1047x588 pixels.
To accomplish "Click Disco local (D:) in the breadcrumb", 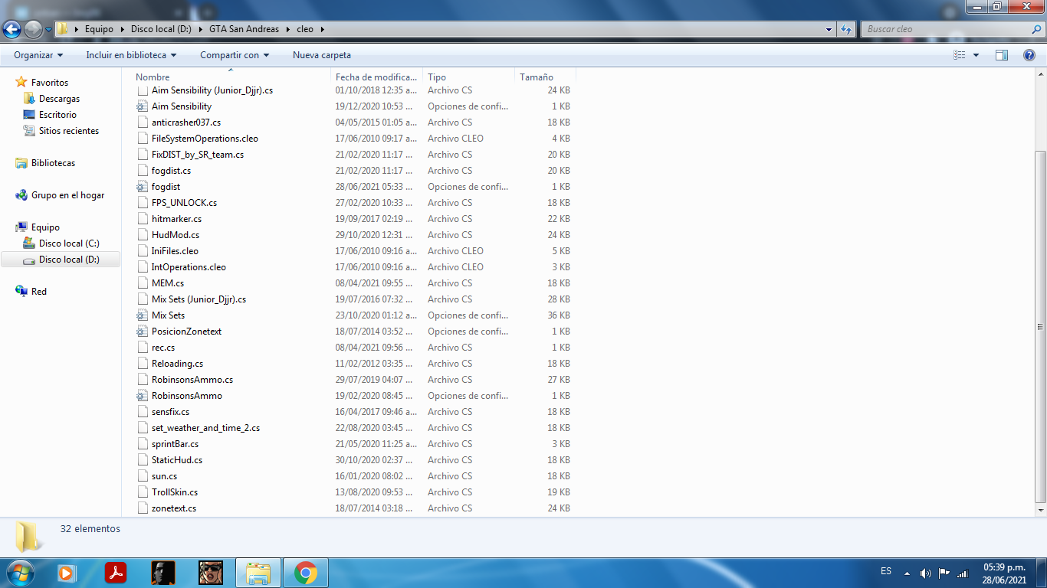I will point(159,29).
